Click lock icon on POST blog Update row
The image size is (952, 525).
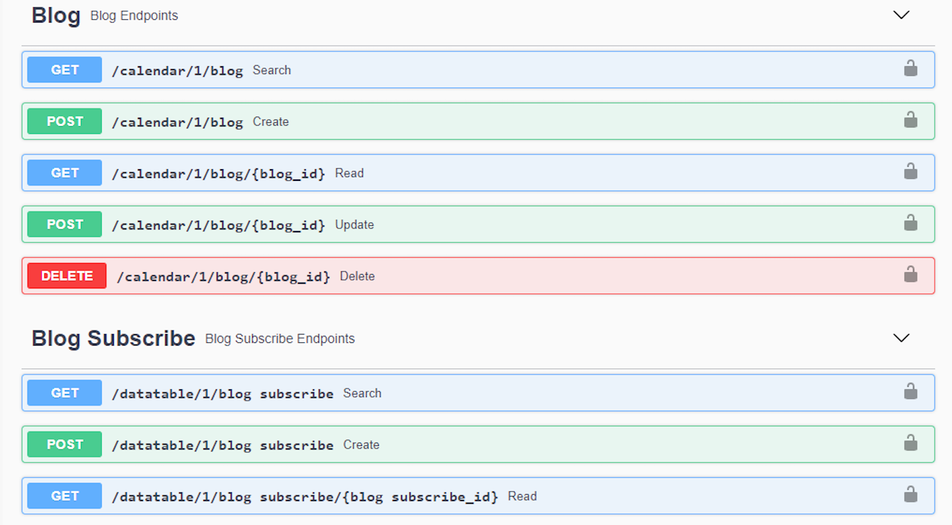pyautogui.click(x=910, y=223)
